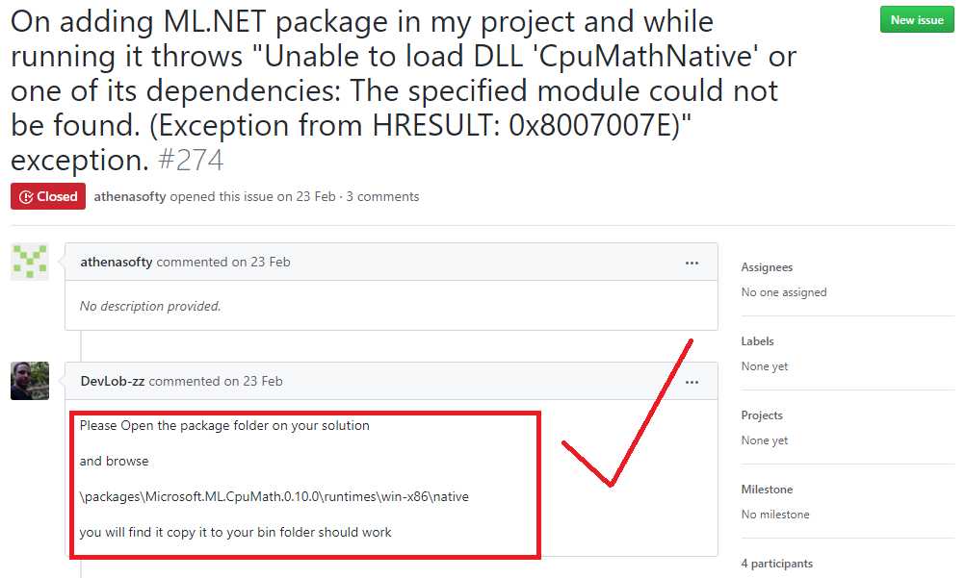Click the issue number #274

pyautogui.click(x=191, y=159)
